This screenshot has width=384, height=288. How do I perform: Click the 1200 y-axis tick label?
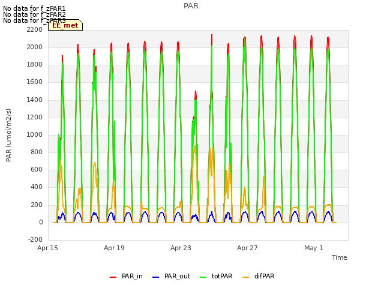(x=35, y=118)
